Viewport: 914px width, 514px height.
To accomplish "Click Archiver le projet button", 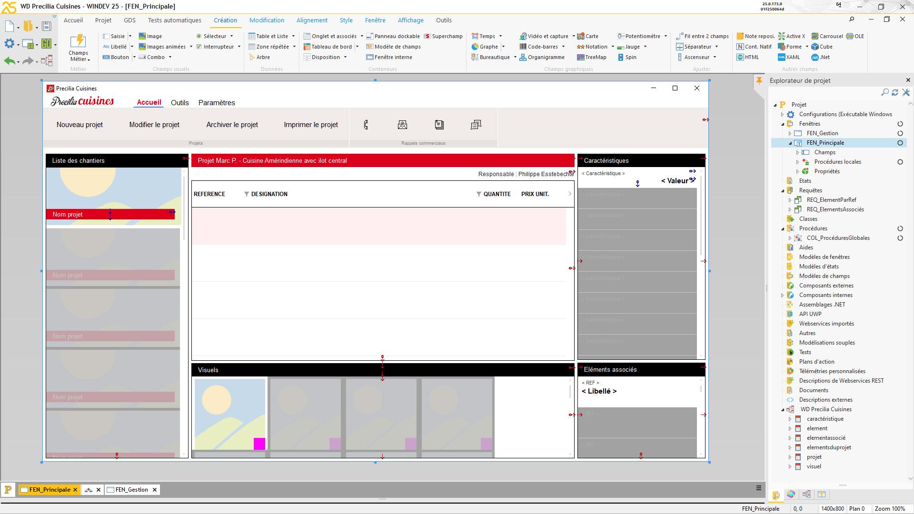I will point(232,124).
